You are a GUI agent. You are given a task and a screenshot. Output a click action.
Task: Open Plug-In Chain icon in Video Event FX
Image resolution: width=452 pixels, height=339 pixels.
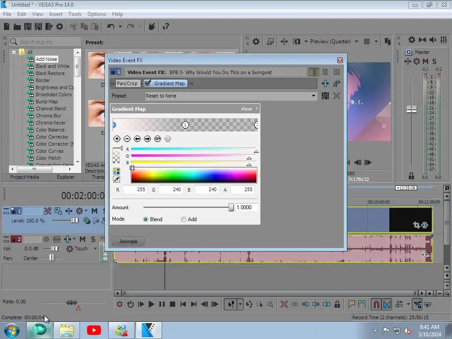(x=325, y=83)
